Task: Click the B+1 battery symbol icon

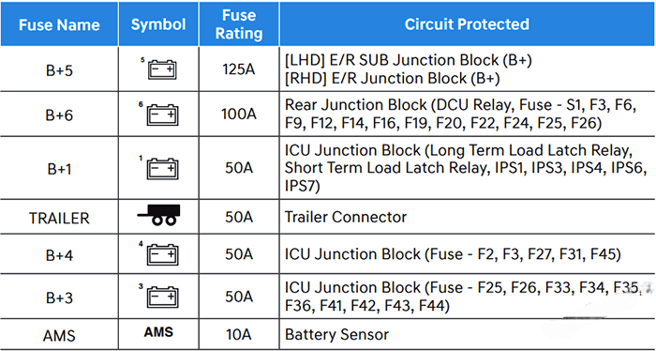Action: click(159, 168)
